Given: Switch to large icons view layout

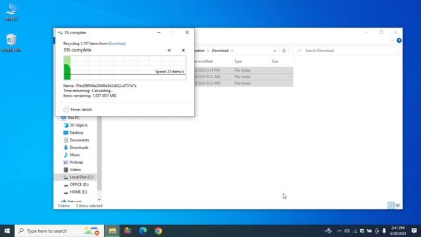Looking at the screenshot, I should [397, 205].
